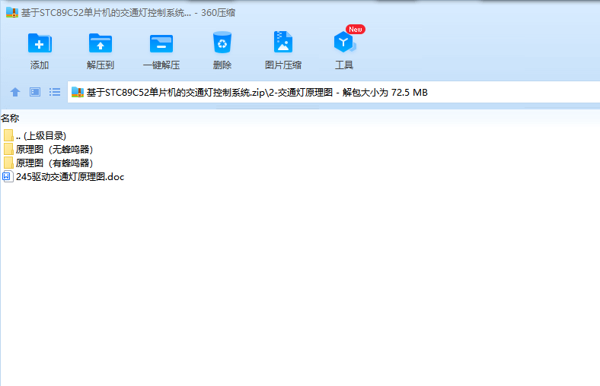Click the 解压到 (Extract to) icon
Image resolution: width=600 pixels, height=386 pixels.
click(x=101, y=43)
